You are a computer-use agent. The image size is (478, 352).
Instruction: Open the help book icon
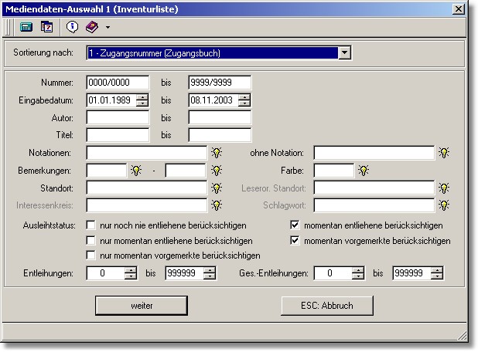coord(91,26)
